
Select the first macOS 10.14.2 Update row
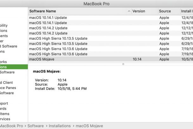[79, 28]
